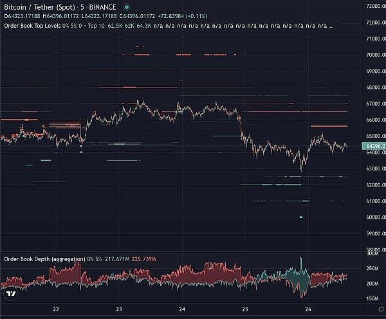
Task: Select the Order Book Top Levels indicator legend
Action: tap(39, 26)
